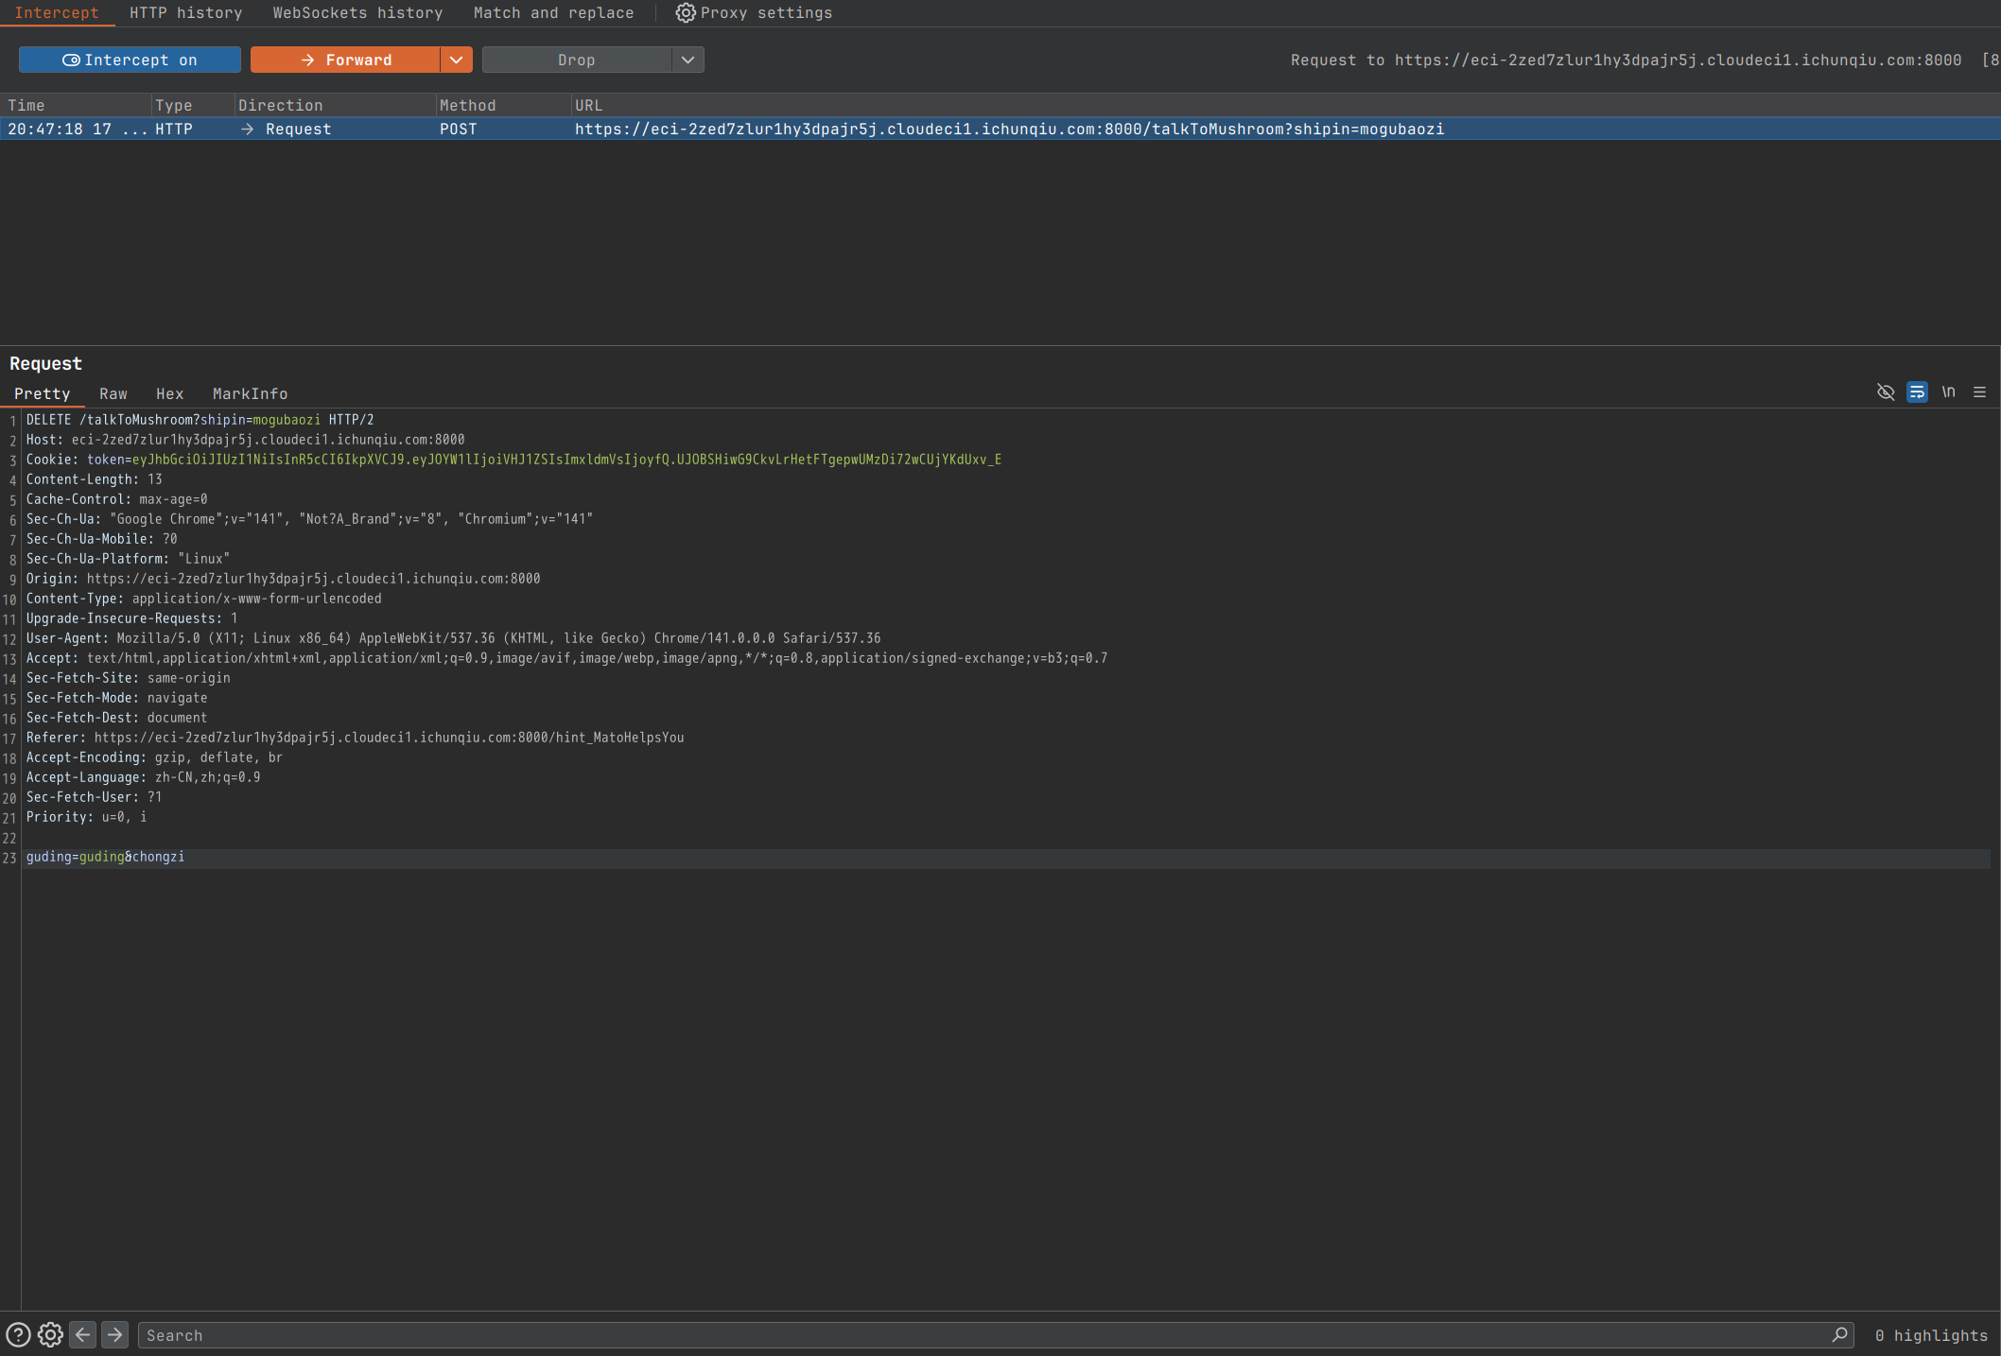
Task: Click the search magnifier icon
Action: (x=1839, y=1334)
